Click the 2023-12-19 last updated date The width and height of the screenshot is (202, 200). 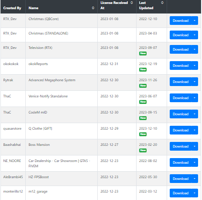(148, 64)
